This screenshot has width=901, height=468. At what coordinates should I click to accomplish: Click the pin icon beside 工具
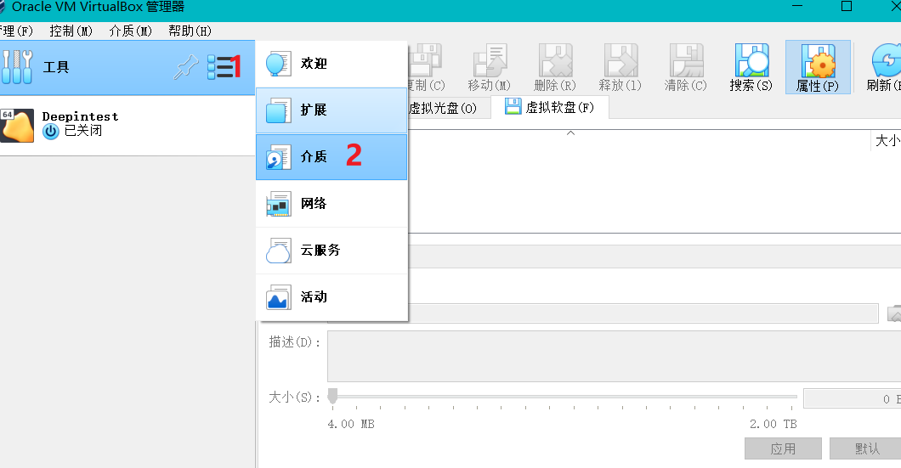click(x=186, y=67)
